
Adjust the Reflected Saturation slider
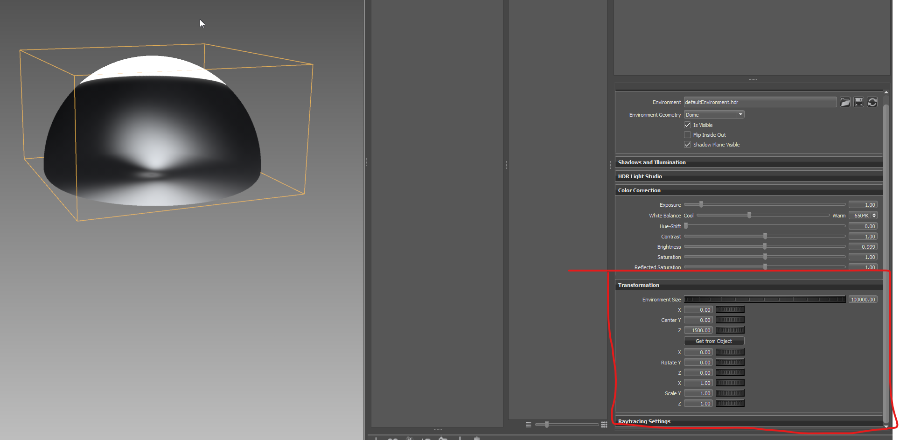(765, 267)
